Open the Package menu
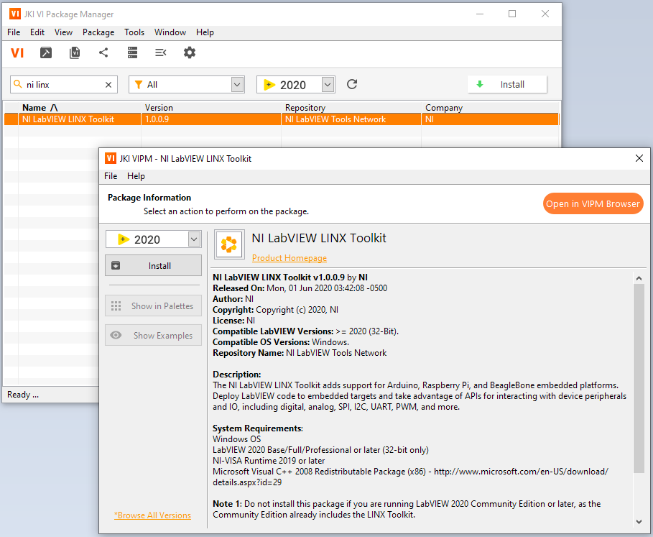The height and width of the screenshot is (537, 653). [x=98, y=32]
